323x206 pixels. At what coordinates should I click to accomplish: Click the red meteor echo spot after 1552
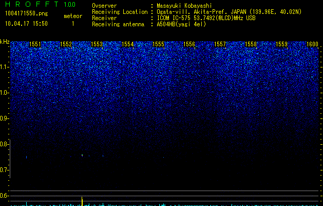(x=82, y=155)
